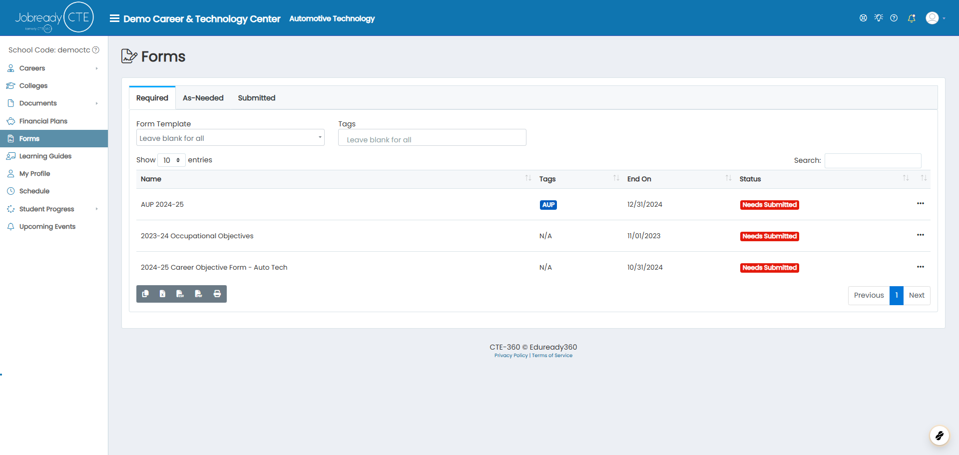Click the 12/31/2024 end date
The width and height of the screenshot is (959, 455).
[645, 204]
